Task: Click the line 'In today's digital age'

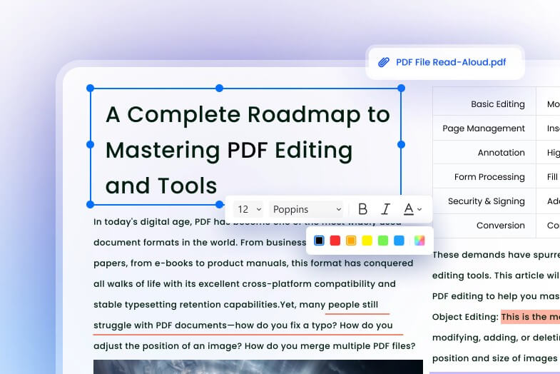Action: [x=143, y=222]
